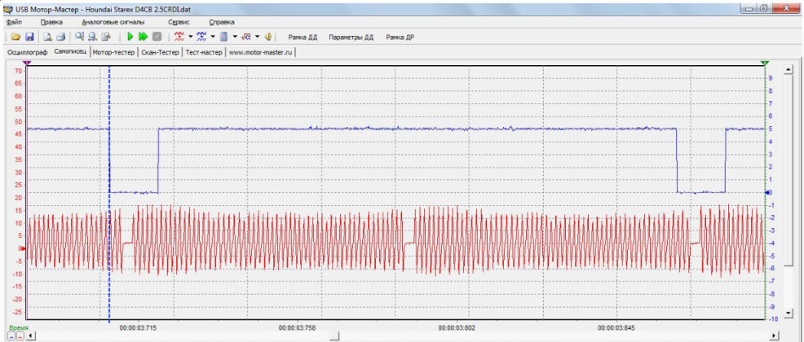Viewport: 804px width, 342px height.
Task: Expand dropdown next to red waveform icon
Action: point(190,37)
